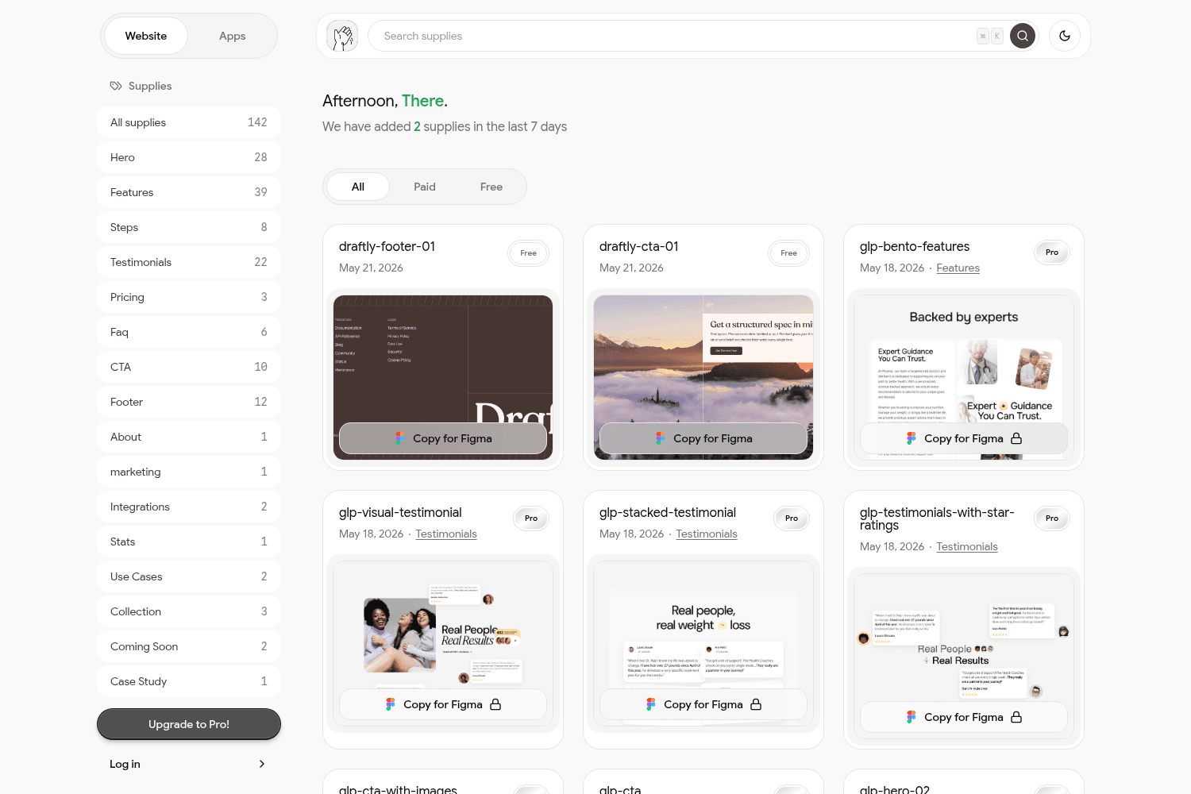Open the Footer category

tap(189, 402)
